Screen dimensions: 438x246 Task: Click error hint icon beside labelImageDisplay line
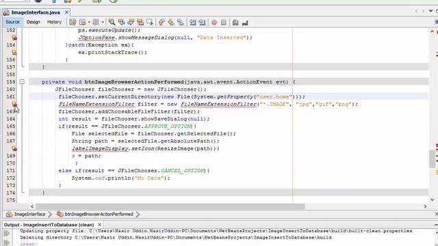[14, 148]
